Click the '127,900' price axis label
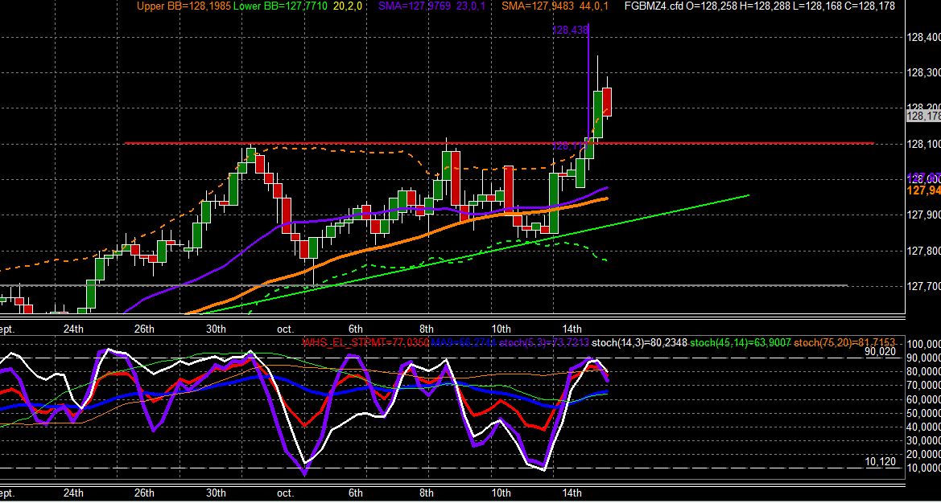 pos(923,215)
